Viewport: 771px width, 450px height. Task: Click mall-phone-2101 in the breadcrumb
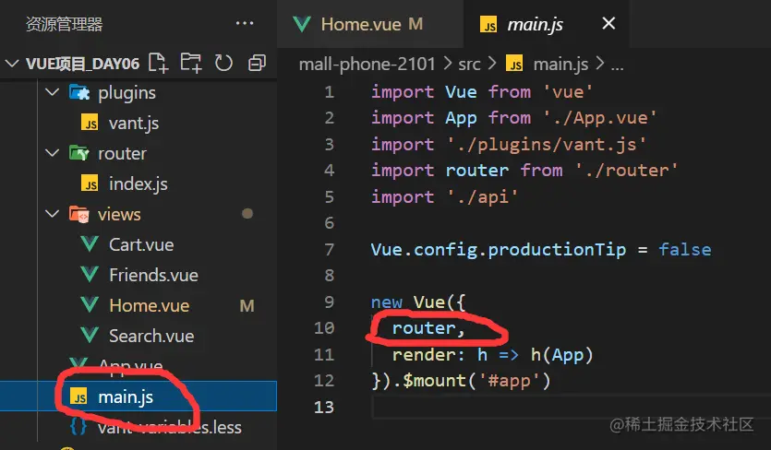(x=367, y=64)
